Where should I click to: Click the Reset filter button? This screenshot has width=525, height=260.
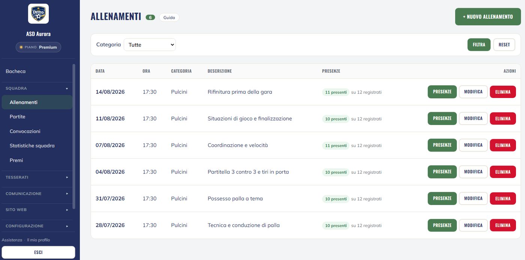click(504, 45)
